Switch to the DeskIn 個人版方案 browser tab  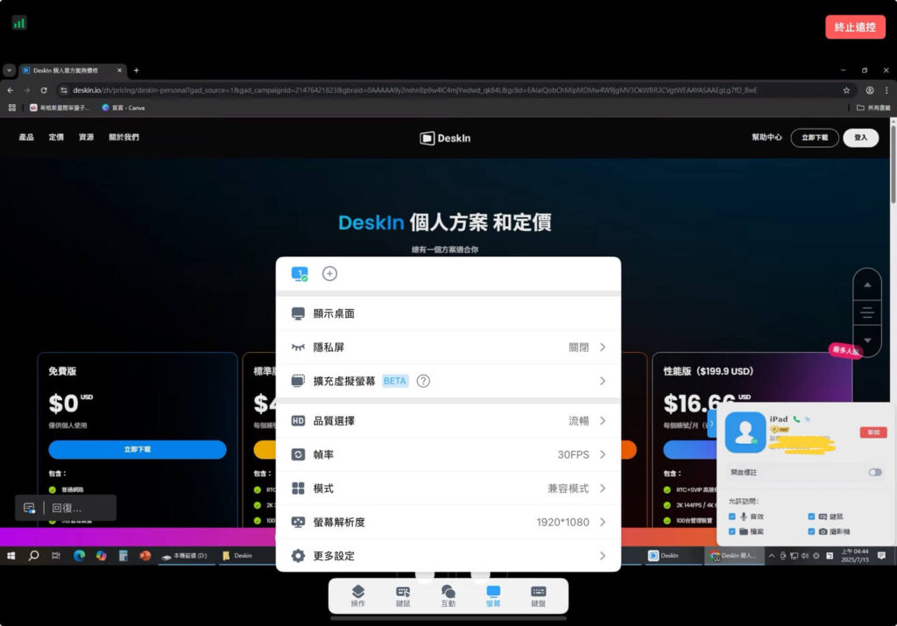click(x=73, y=70)
